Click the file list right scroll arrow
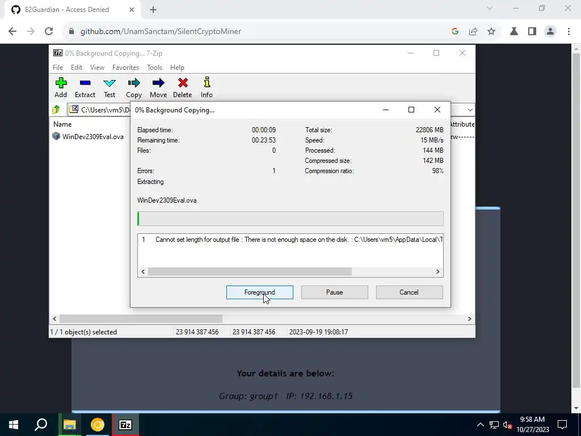Viewport: 581px width, 436px height. tap(469, 319)
